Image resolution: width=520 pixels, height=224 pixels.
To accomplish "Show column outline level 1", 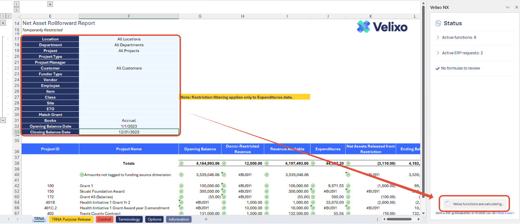I will click(17, 4).
